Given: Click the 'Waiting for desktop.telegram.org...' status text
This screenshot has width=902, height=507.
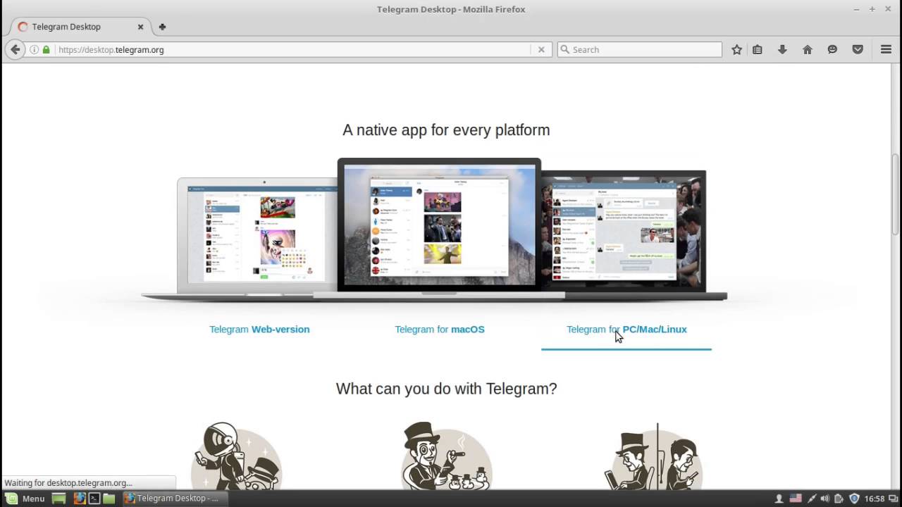Looking at the screenshot, I should [68, 483].
